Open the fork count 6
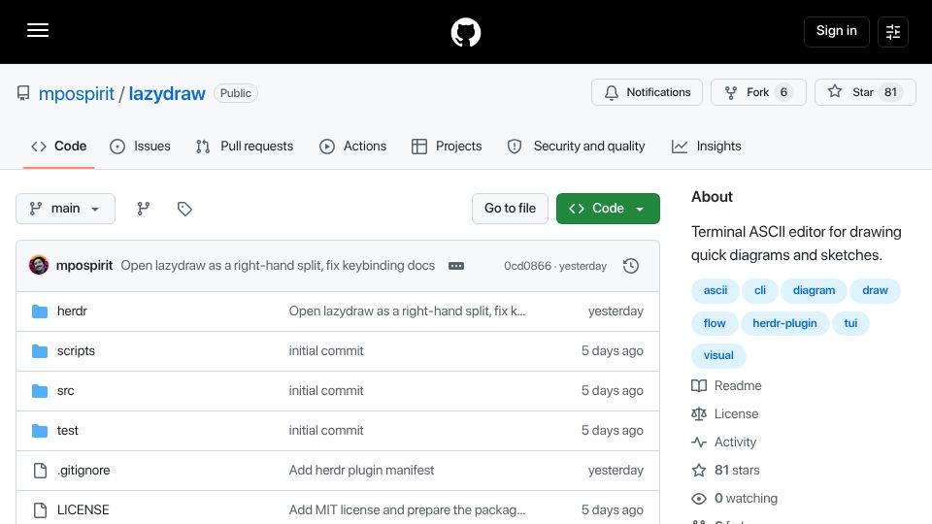This screenshot has width=932, height=524. 783,92
